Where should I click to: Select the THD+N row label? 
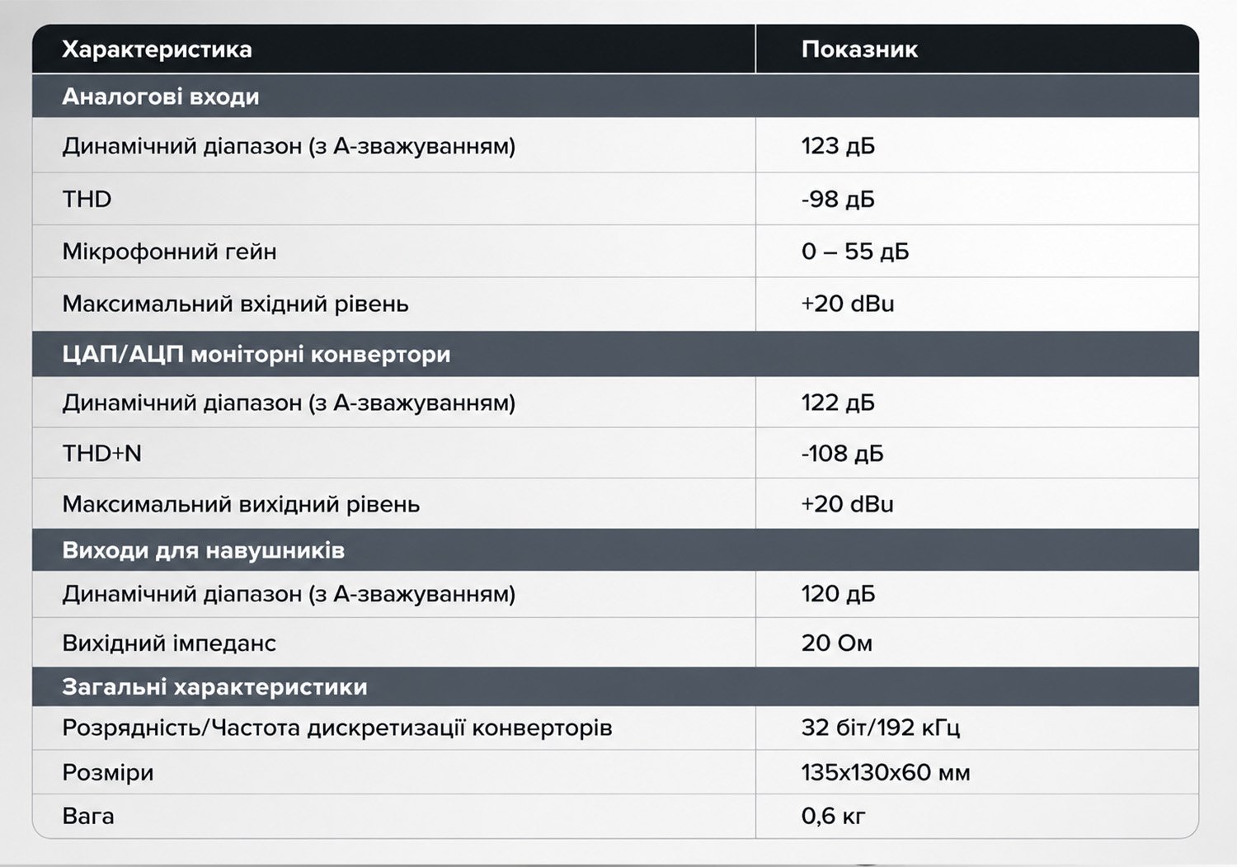(x=102, y=453)
